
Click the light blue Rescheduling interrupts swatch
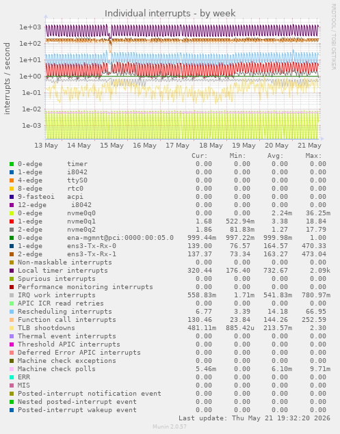click(12, 312)
